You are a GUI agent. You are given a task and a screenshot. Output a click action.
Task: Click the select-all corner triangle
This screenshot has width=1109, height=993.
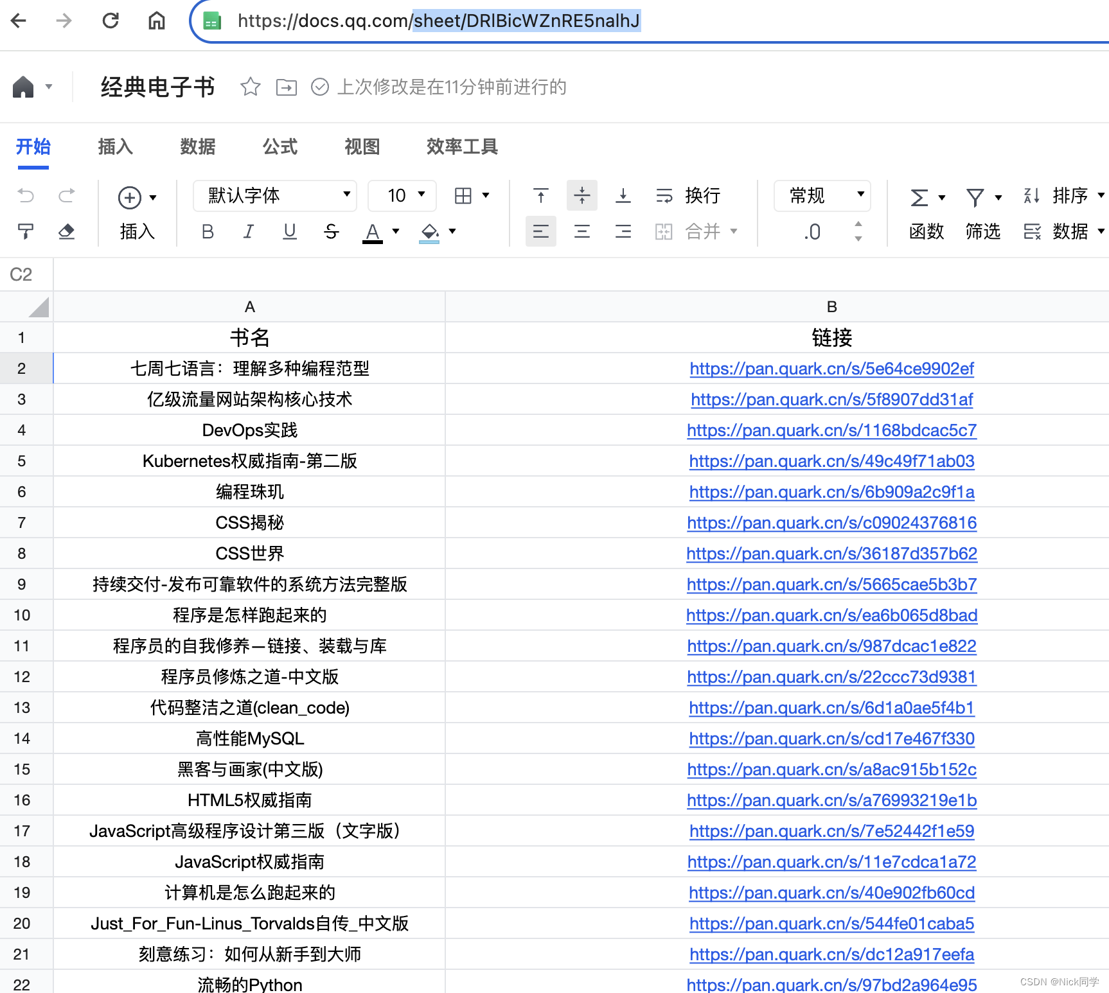[39, 307]
